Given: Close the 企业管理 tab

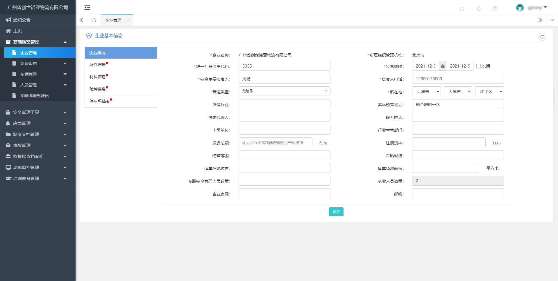Looking at the screenshot, I should point(128,20).
